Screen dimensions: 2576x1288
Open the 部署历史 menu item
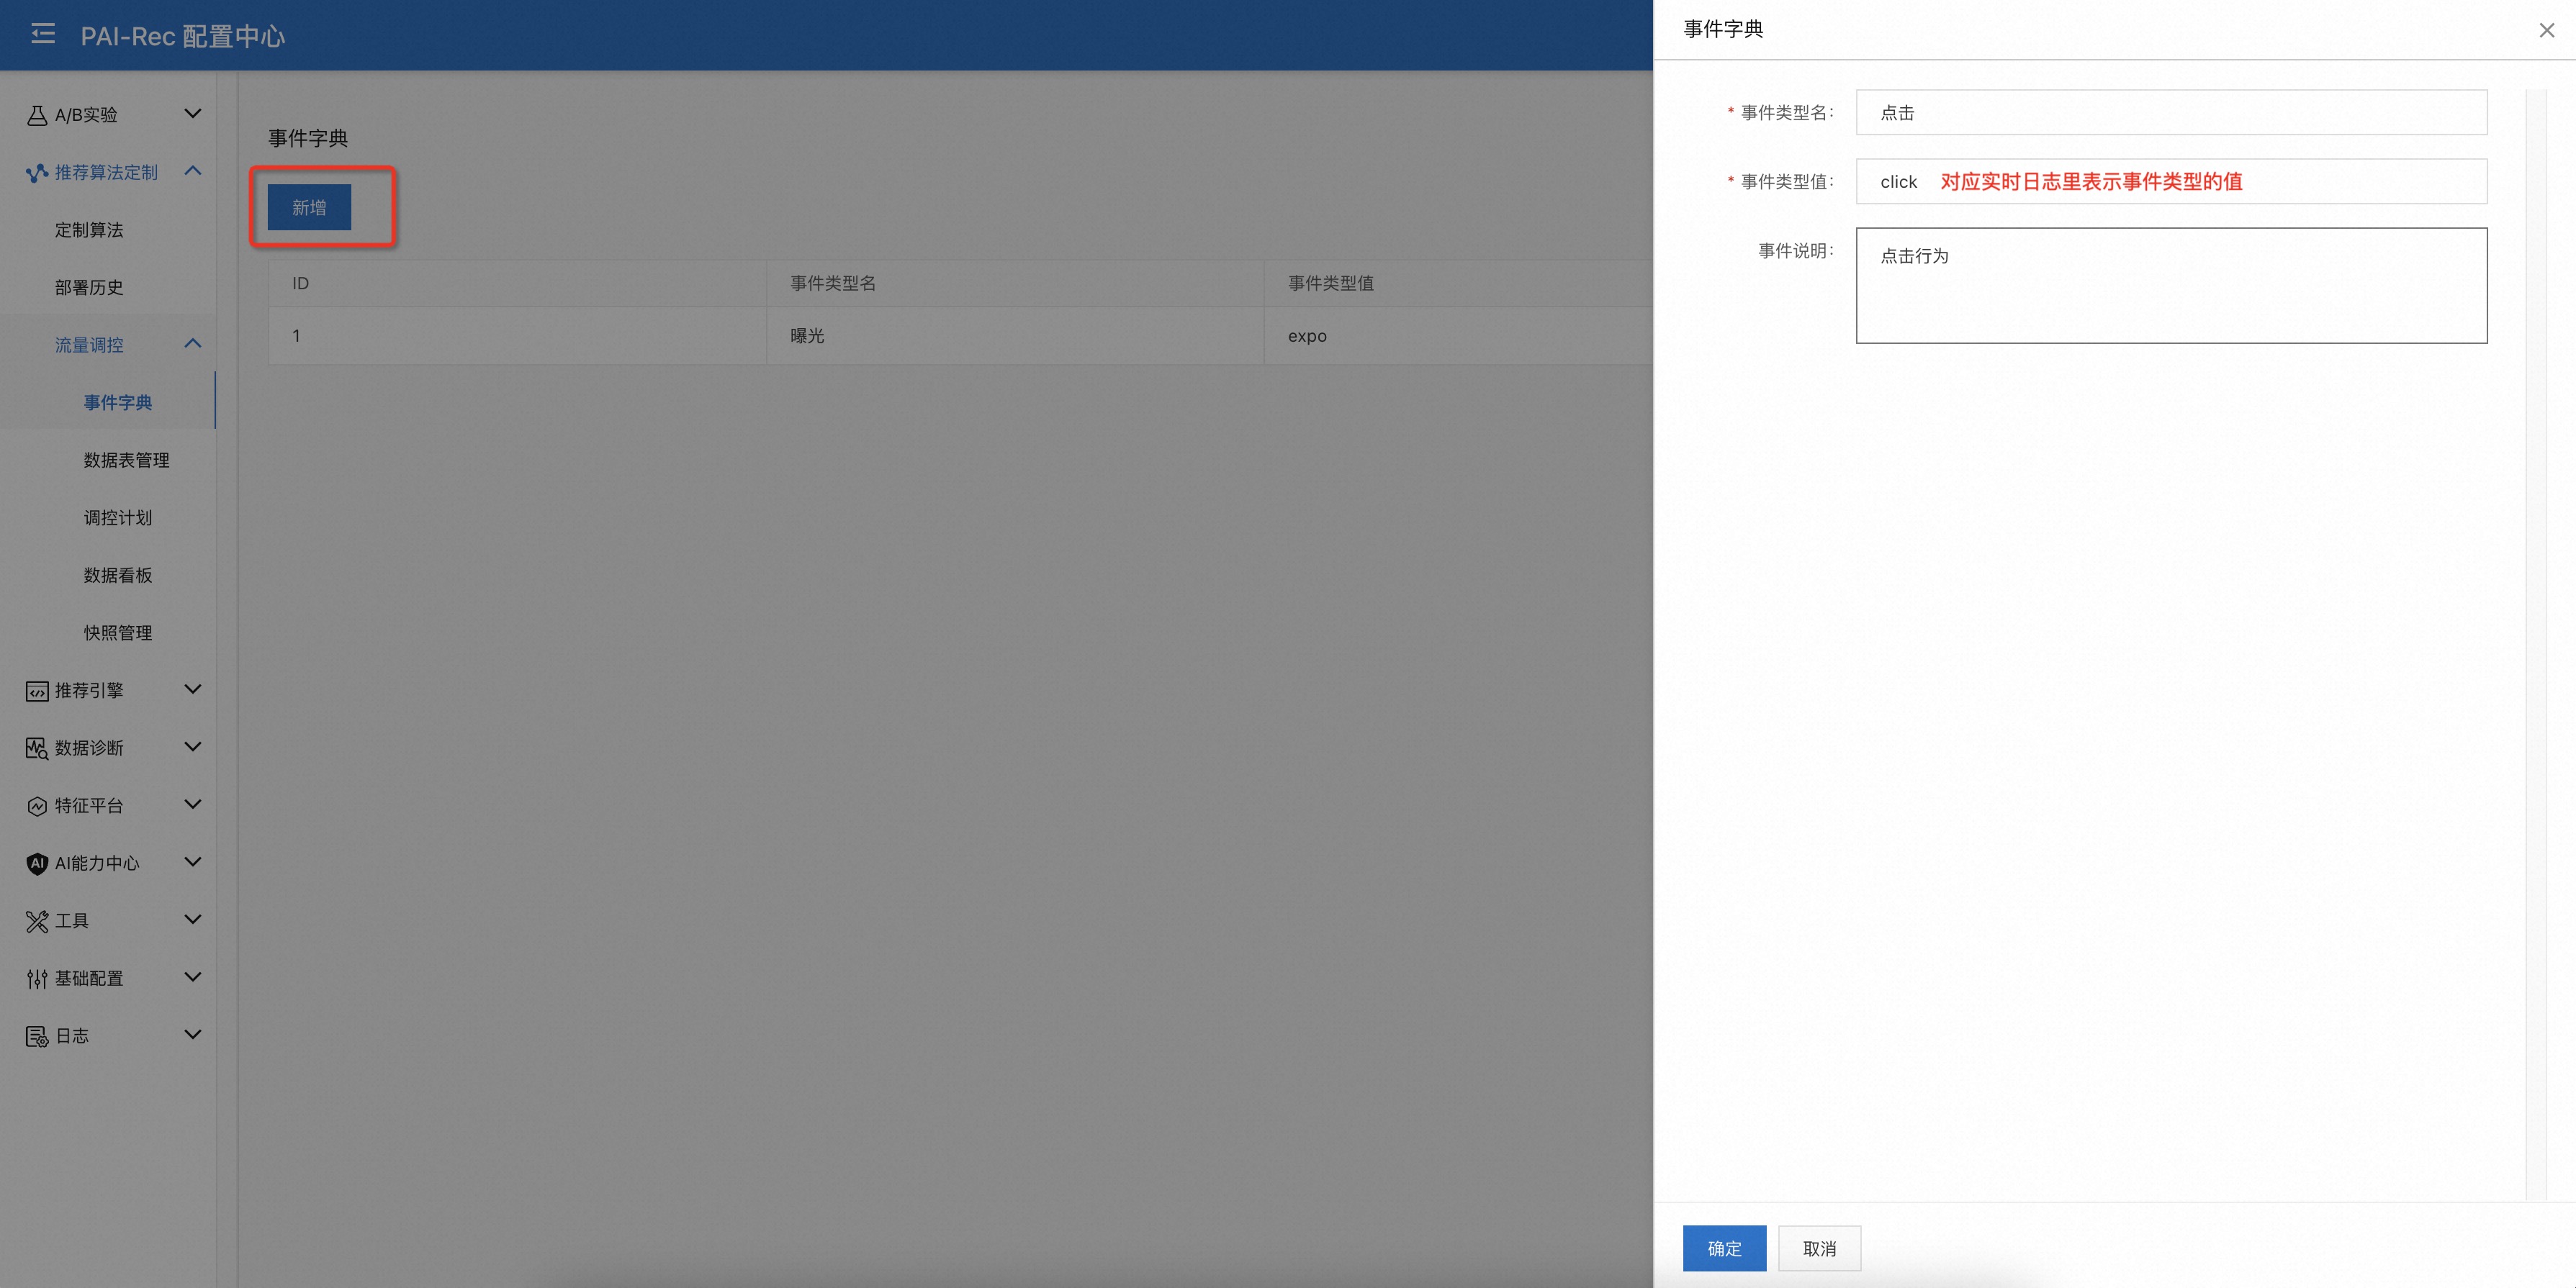(108, 288)
